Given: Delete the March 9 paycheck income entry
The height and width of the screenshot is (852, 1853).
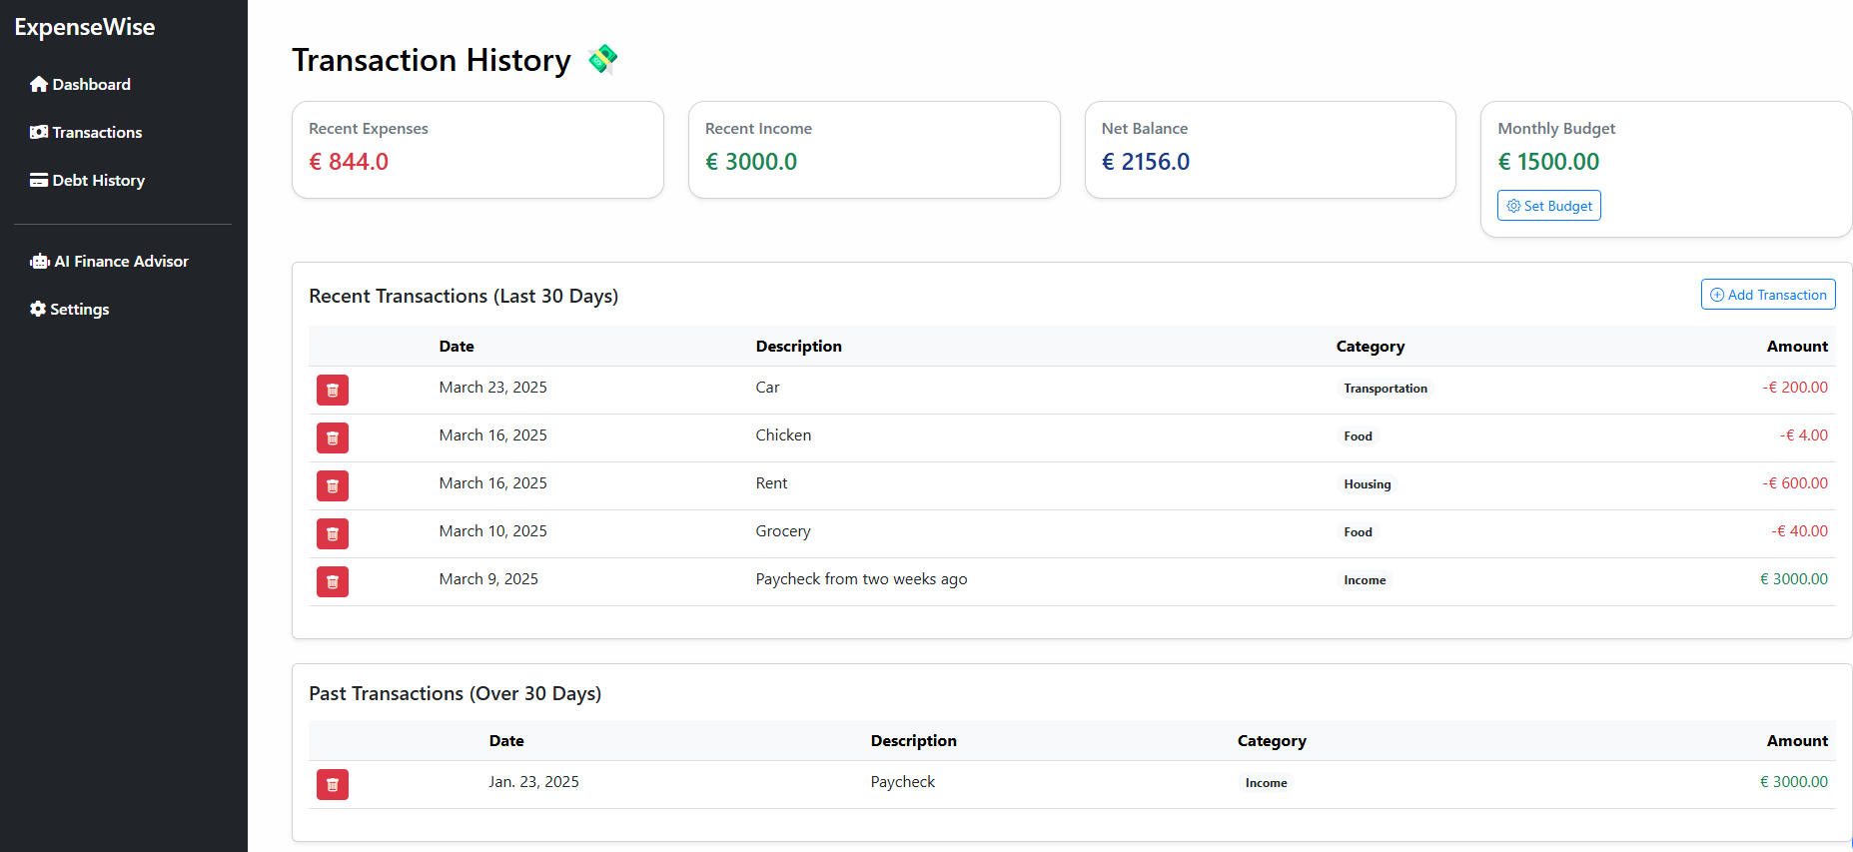Looking at the screenshot, I should coord(333,582).
